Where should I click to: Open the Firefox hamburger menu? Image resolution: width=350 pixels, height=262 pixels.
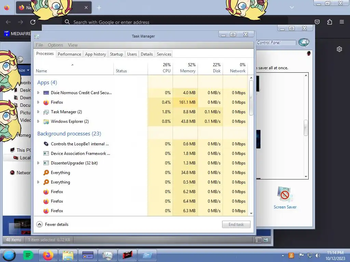(342, 22)
